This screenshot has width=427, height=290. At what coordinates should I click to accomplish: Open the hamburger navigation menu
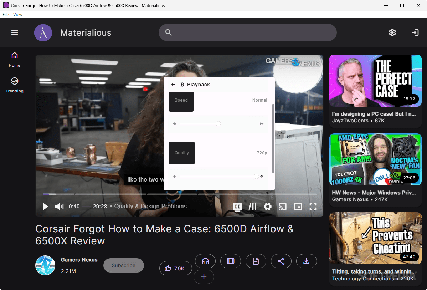(x=14, y=32)
